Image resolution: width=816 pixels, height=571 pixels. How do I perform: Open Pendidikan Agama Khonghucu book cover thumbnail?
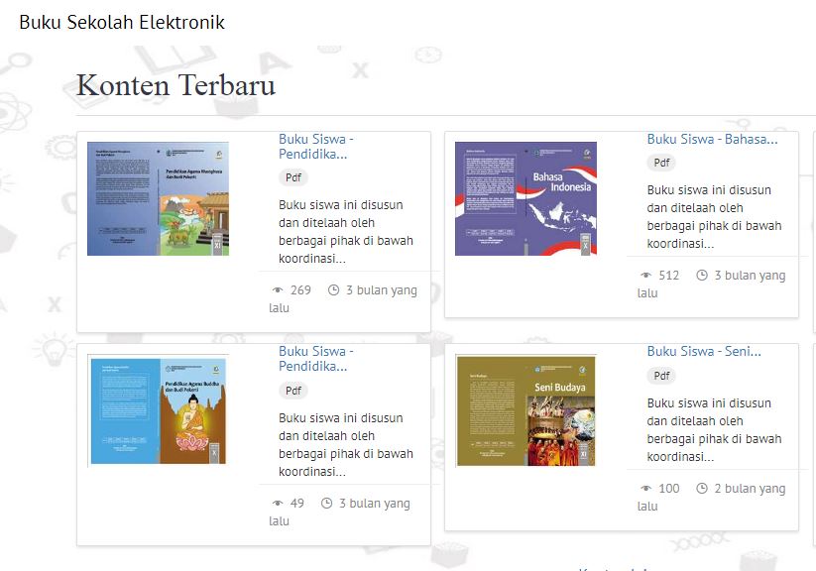pyautogui.click(x=158, y=198)
